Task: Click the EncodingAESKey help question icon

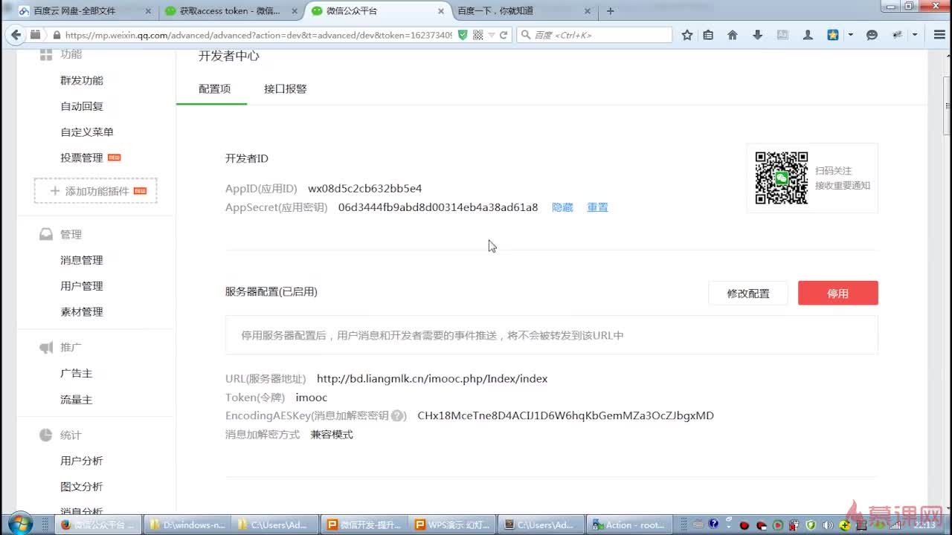Action: 398,416
